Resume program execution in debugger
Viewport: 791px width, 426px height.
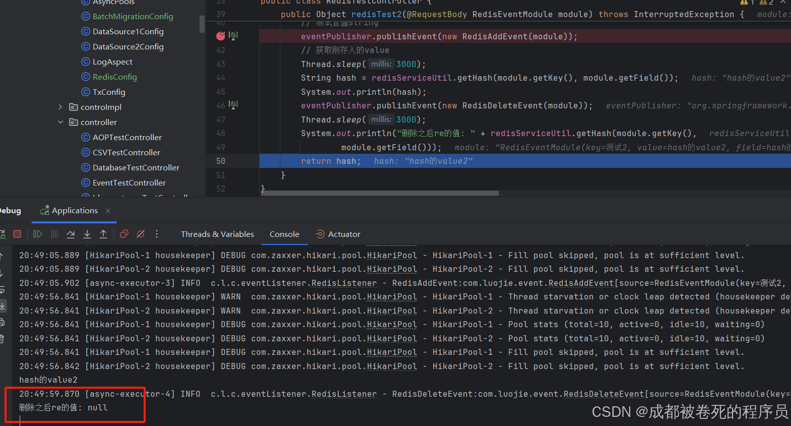pos(38,234)
